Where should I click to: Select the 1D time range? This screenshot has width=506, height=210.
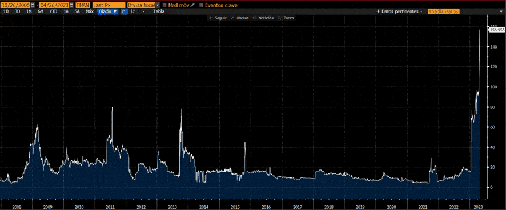[6, 11]
